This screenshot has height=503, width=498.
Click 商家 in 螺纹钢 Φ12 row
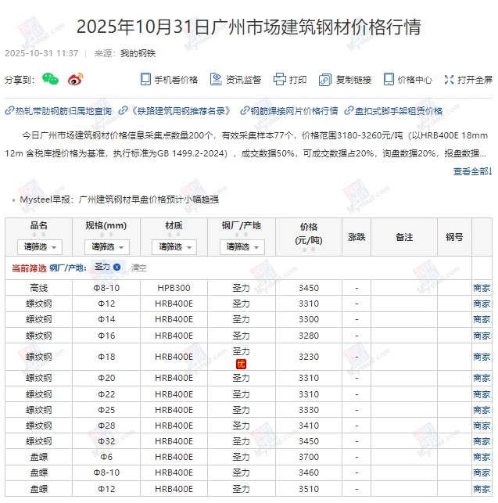pos(482,304)
